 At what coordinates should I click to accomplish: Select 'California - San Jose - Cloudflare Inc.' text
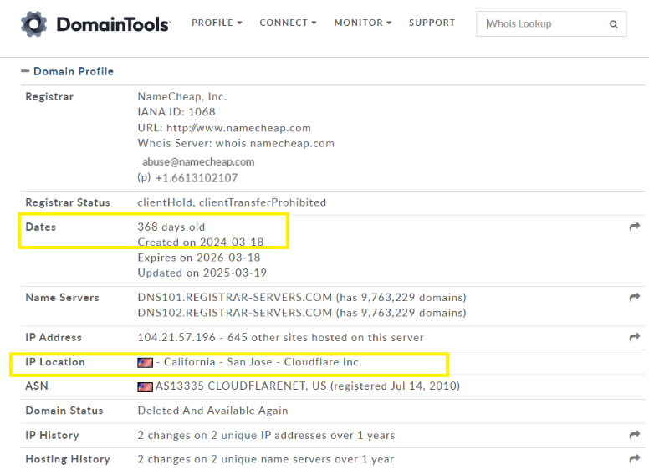point(263,362)
